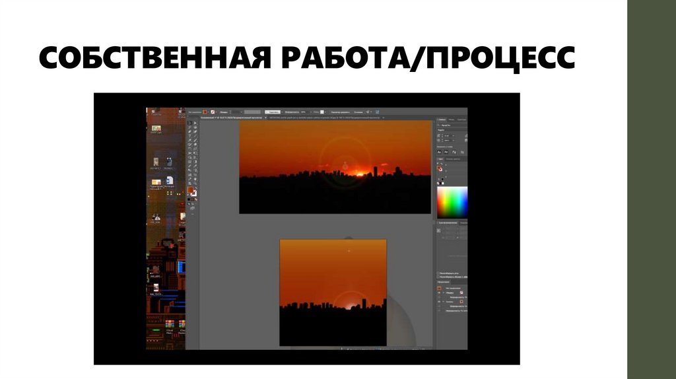Open the leading value dropdown arrow
This screenshot has height=379, width=676.
point(453,141)
